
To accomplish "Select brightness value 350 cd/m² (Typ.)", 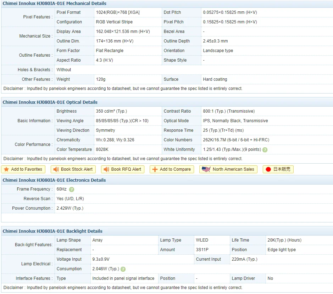I will 111,111.
